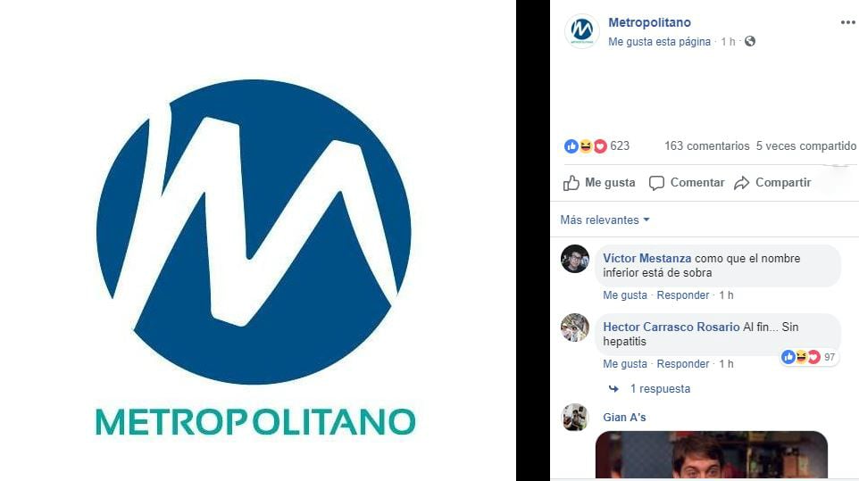This screenshot has width=859, height=481.
Task: Click Víctor Mestanza's profile avatar
Action: click(x=575, y=258)
